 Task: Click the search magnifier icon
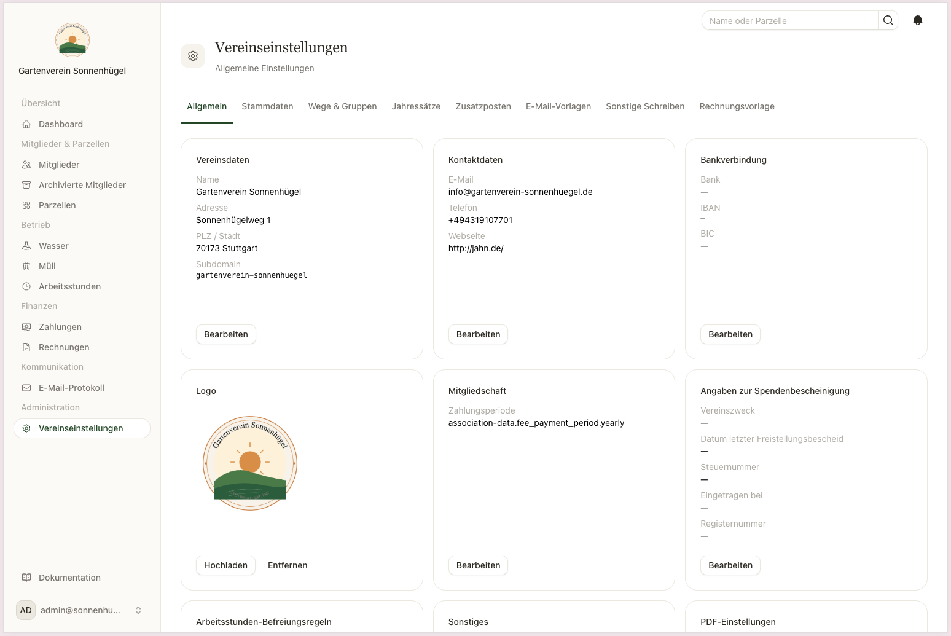(888, 20)
